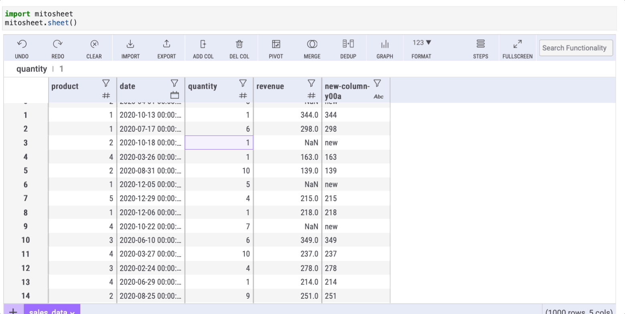Click the number type icon under quantity

[243, 96]
